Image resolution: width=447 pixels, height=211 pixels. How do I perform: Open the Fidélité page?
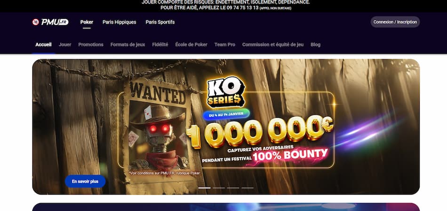point(160,45)
